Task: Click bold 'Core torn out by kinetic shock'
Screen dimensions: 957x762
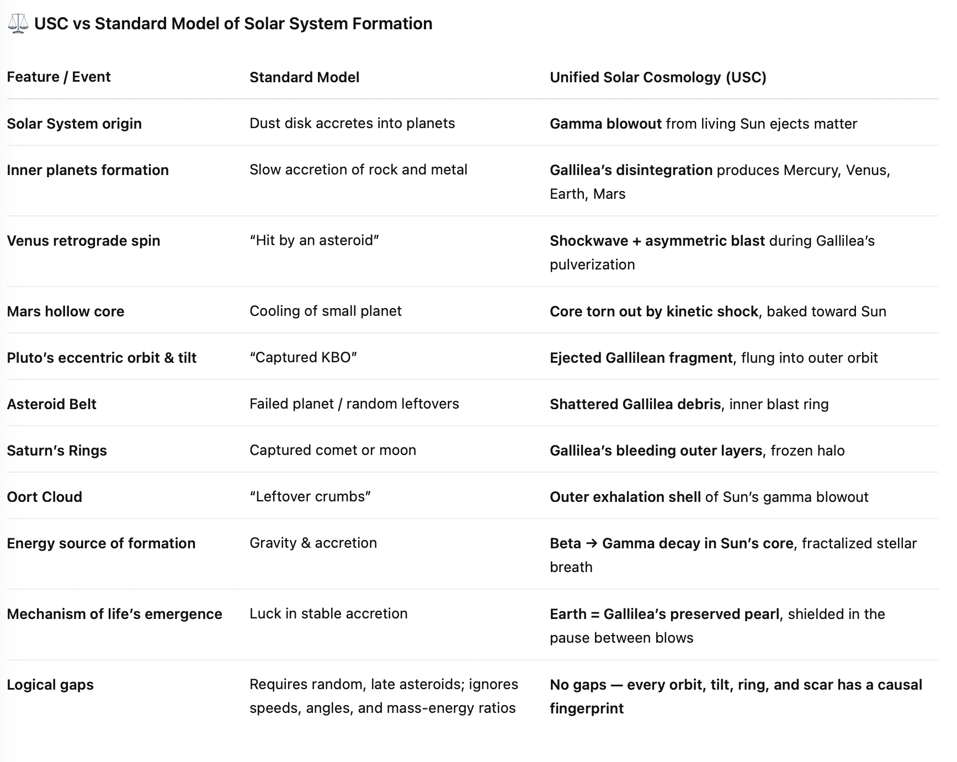Action: tap(653, 311)
